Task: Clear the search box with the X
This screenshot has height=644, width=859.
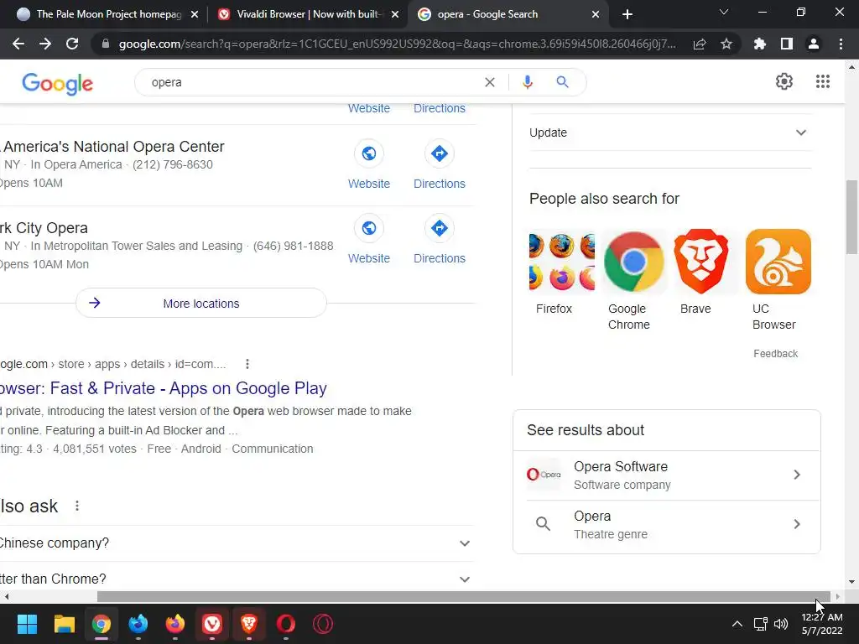Action: tap(490, 82)
